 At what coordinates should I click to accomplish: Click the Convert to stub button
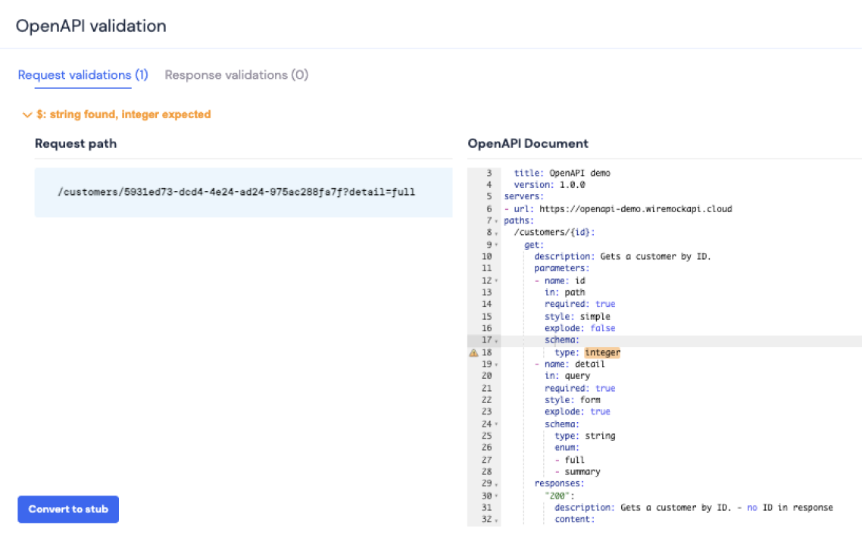point(68,509)
